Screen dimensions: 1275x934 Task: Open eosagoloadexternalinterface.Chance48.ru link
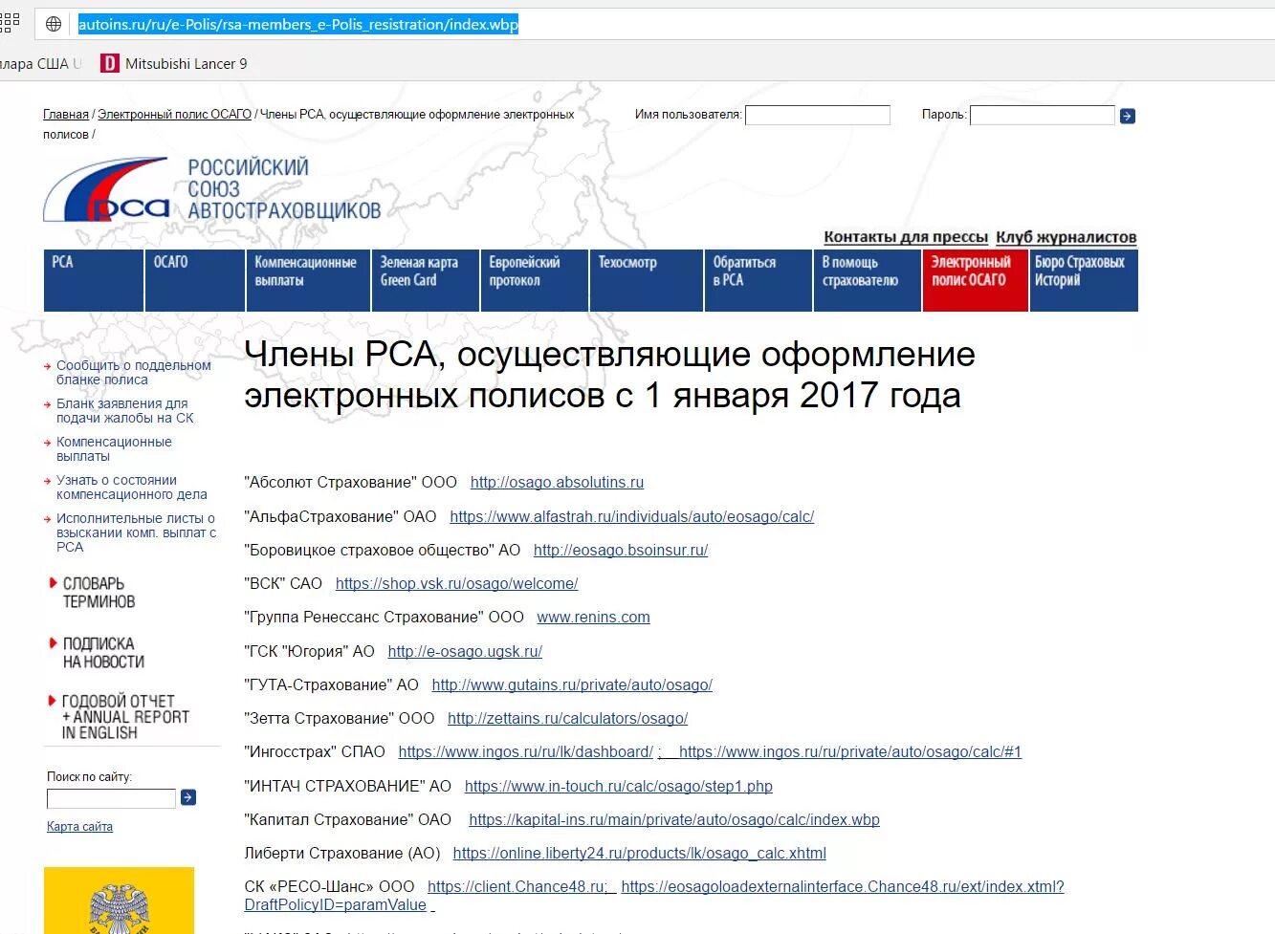[842, 887]
